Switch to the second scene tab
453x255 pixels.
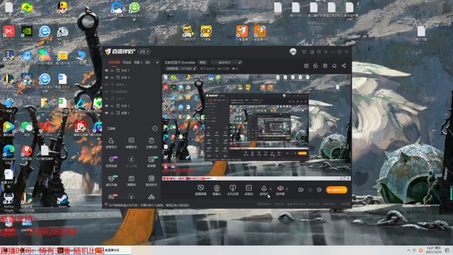coord(127,62)
